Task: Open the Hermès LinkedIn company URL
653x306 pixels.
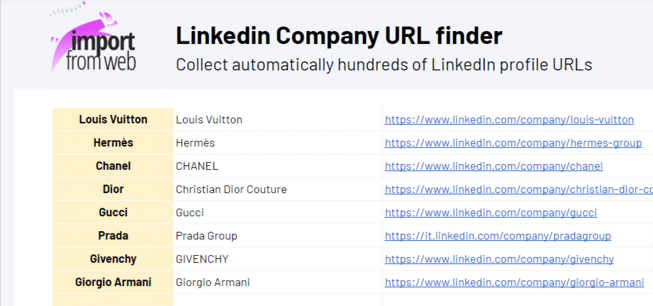Action: [x=513, y=143]
